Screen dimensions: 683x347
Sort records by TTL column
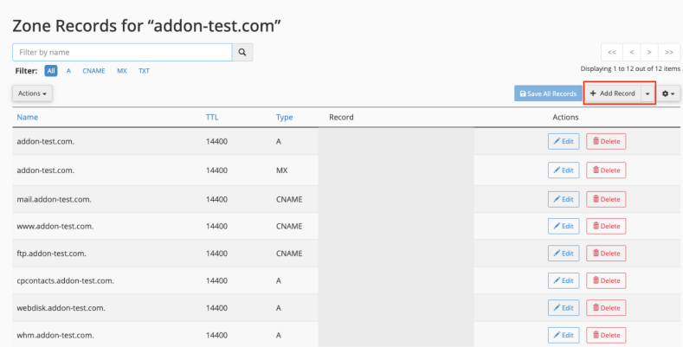[212, 117]
